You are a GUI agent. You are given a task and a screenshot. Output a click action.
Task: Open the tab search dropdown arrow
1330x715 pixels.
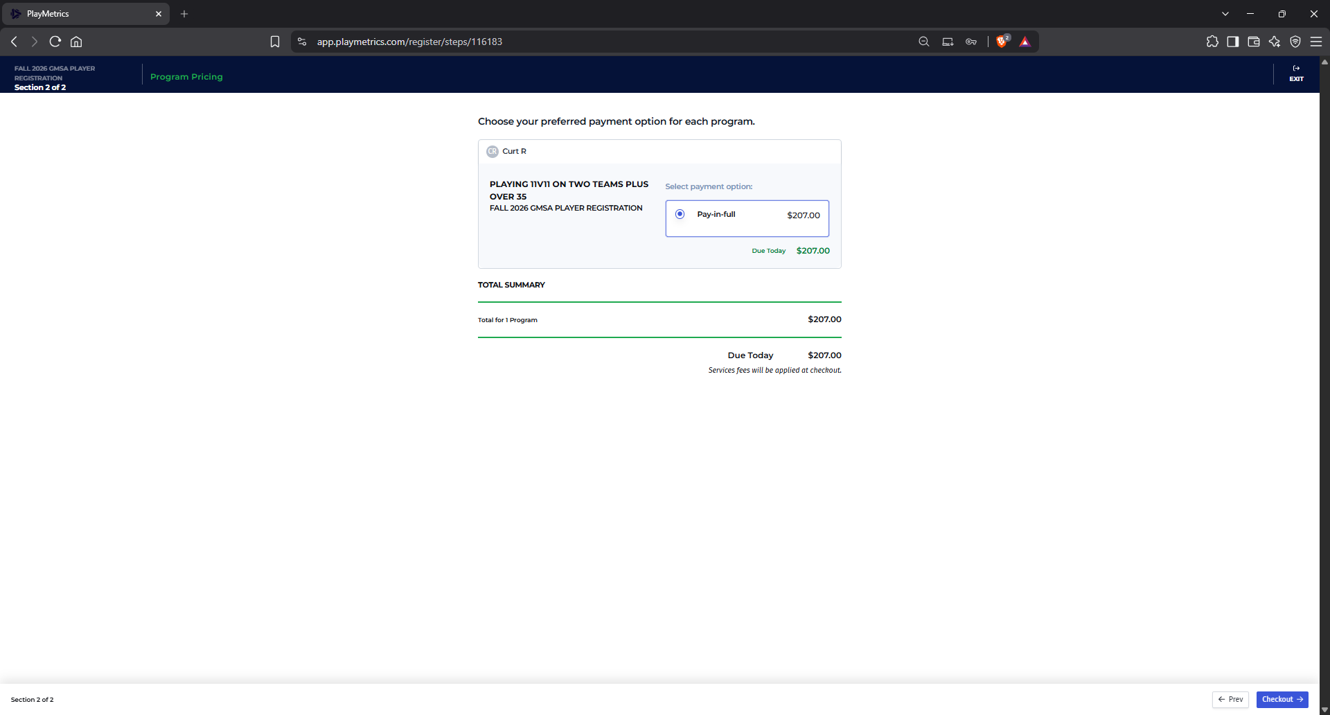(x=1225, y=14)
